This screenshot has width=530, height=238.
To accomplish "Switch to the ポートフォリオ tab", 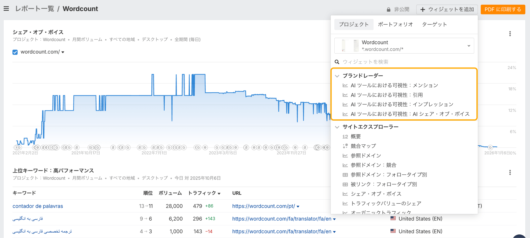I will tap(395, 24).
